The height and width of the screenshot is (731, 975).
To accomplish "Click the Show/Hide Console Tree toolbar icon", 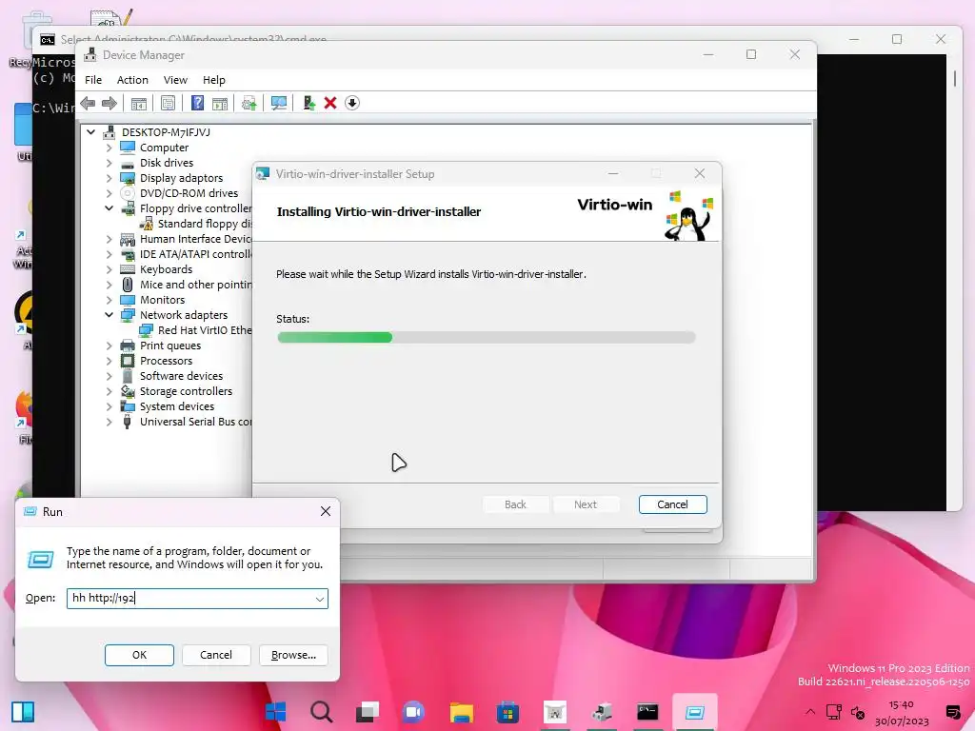I will coord(139,103).
